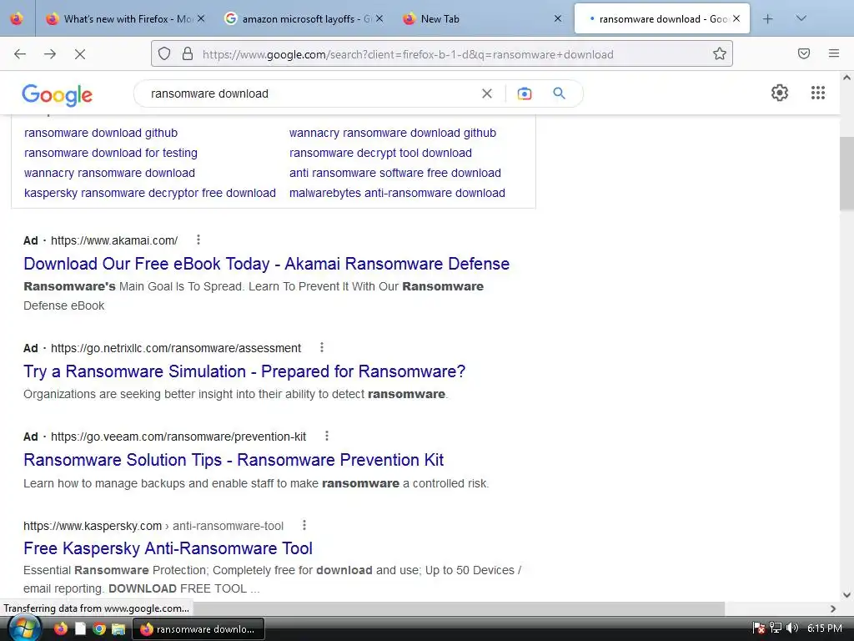The image size is (854, 641).
Task: Open 'malwarebytes anti-ransomware download' suggestion
Action: click(397, 193)
